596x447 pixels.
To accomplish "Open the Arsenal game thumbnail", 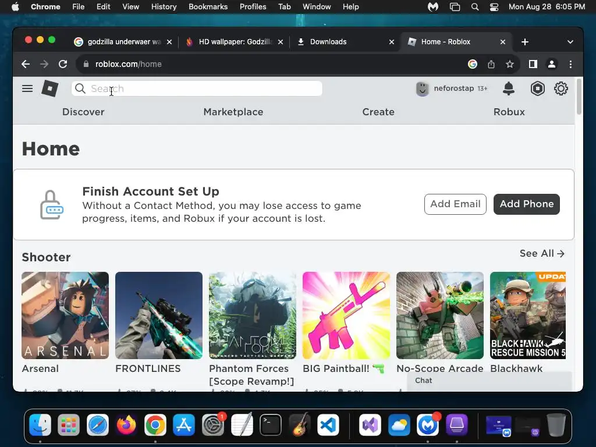I will (x=65, y=315).
